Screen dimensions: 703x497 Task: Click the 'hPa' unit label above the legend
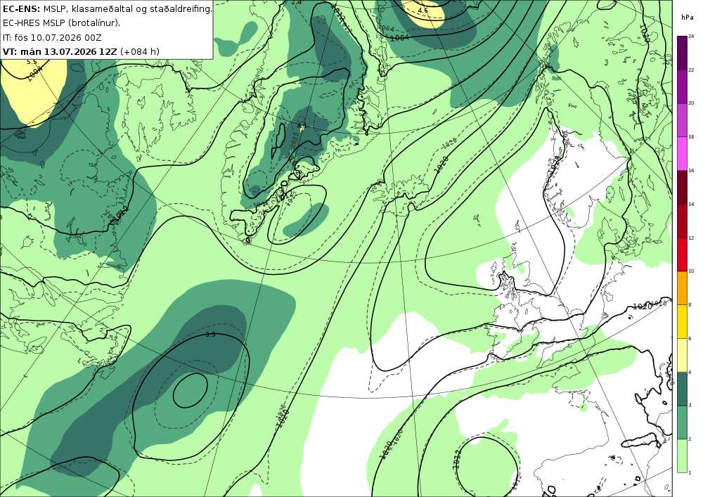(x=687, y=18)
